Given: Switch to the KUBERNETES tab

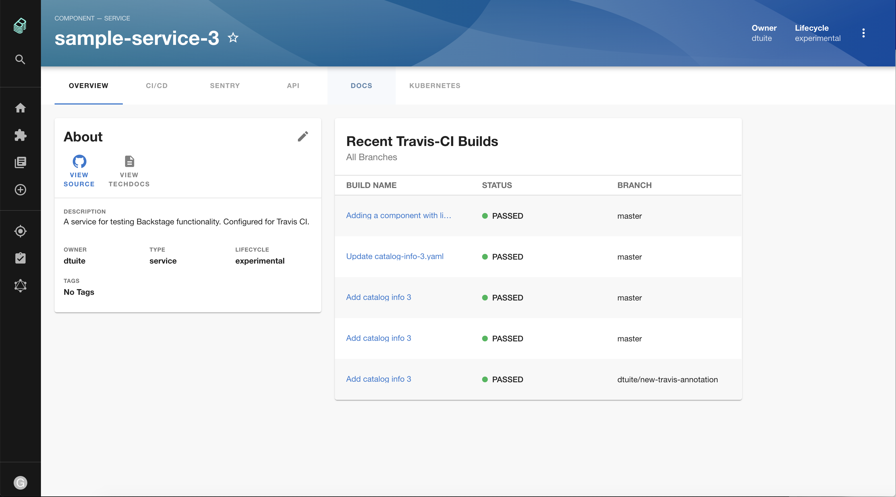Looking at the screenshot, I should pos(435,85).
